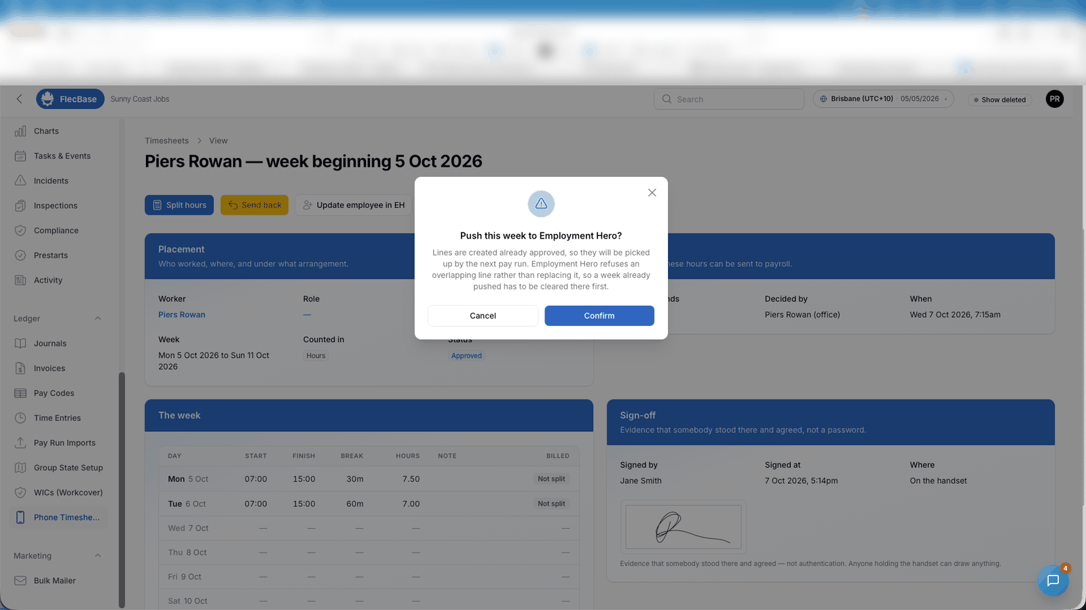
Task: Click the 'Sunny Coast Jobs' text
Action: tap(140, 99)
